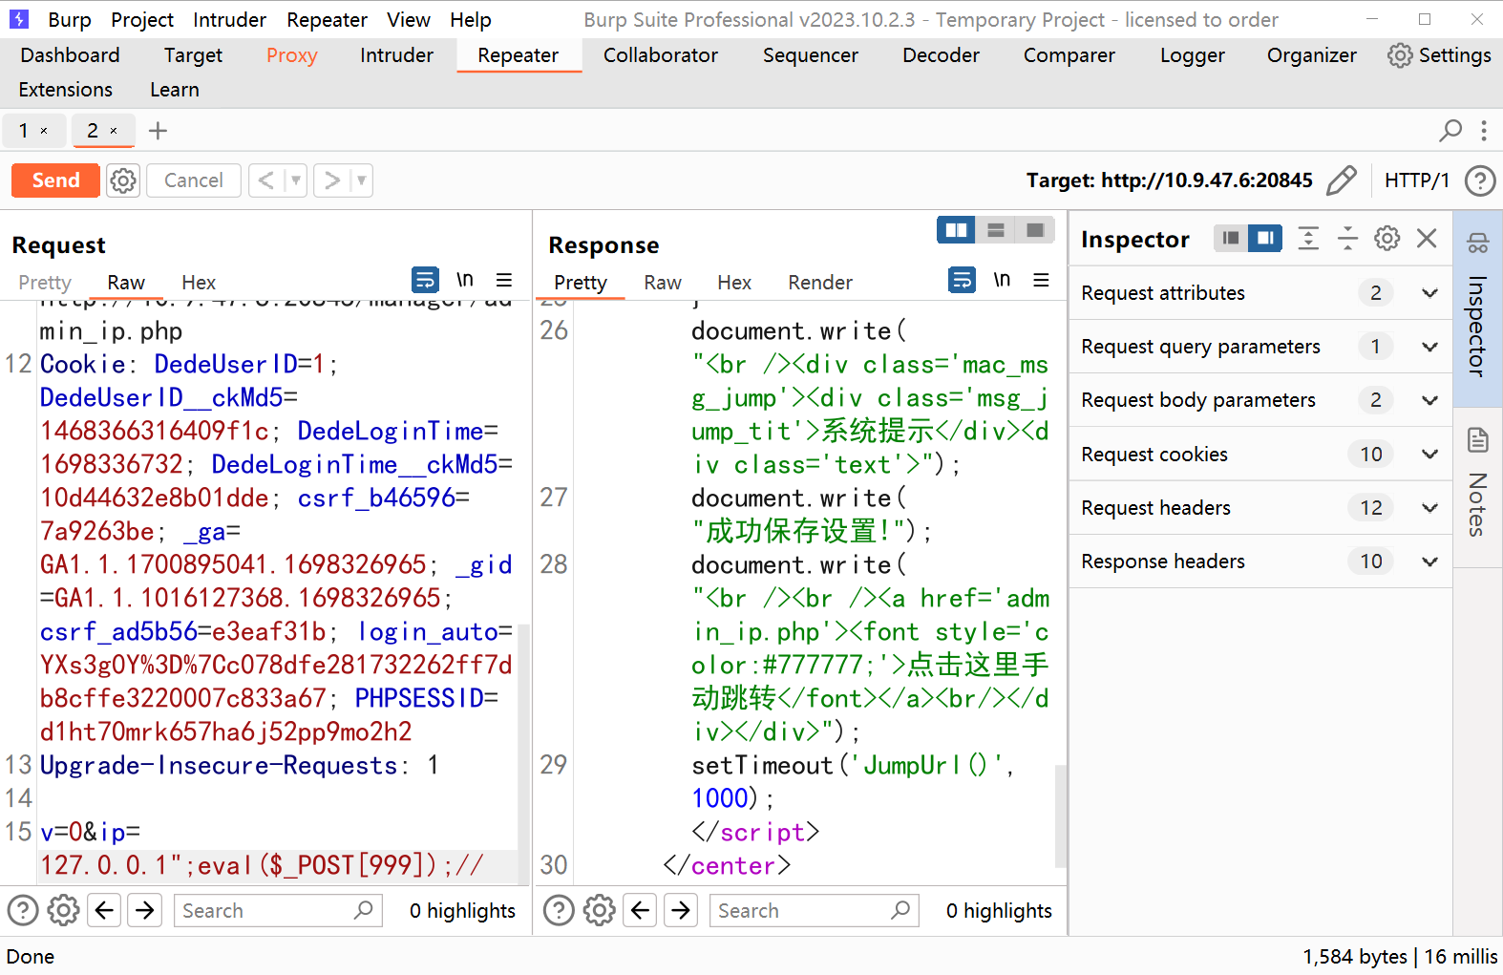Expand Request headers section
The width and height of the screenshot is (1503, 975).
[x=1260, y=508]
